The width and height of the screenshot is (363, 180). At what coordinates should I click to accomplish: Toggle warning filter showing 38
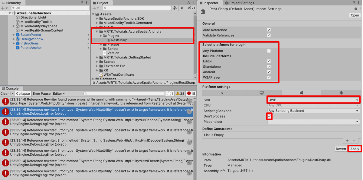click(x=180, y=93)
